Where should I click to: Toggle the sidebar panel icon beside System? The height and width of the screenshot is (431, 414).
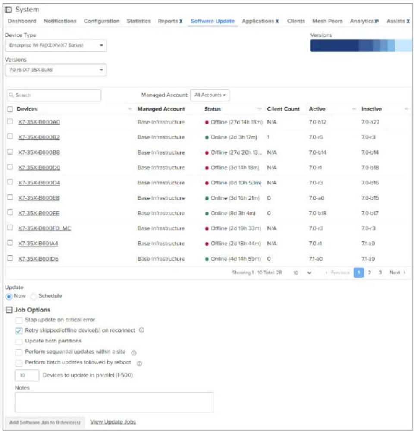click(8, 10)
